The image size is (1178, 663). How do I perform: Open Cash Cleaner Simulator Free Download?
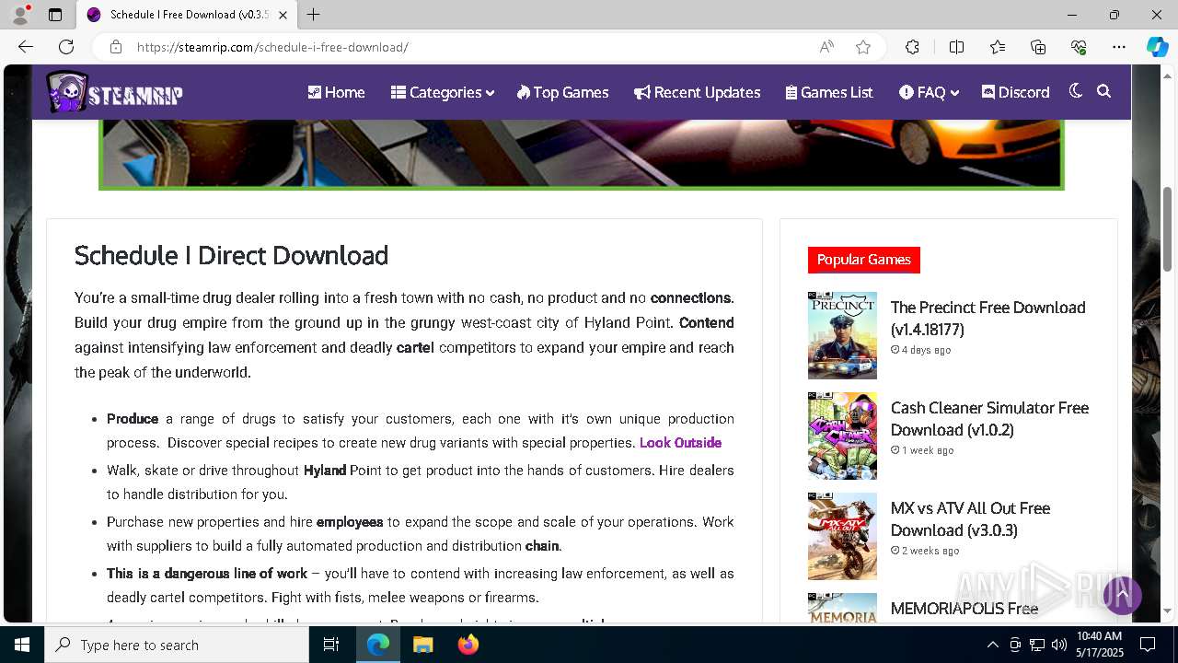click(989, 419)
